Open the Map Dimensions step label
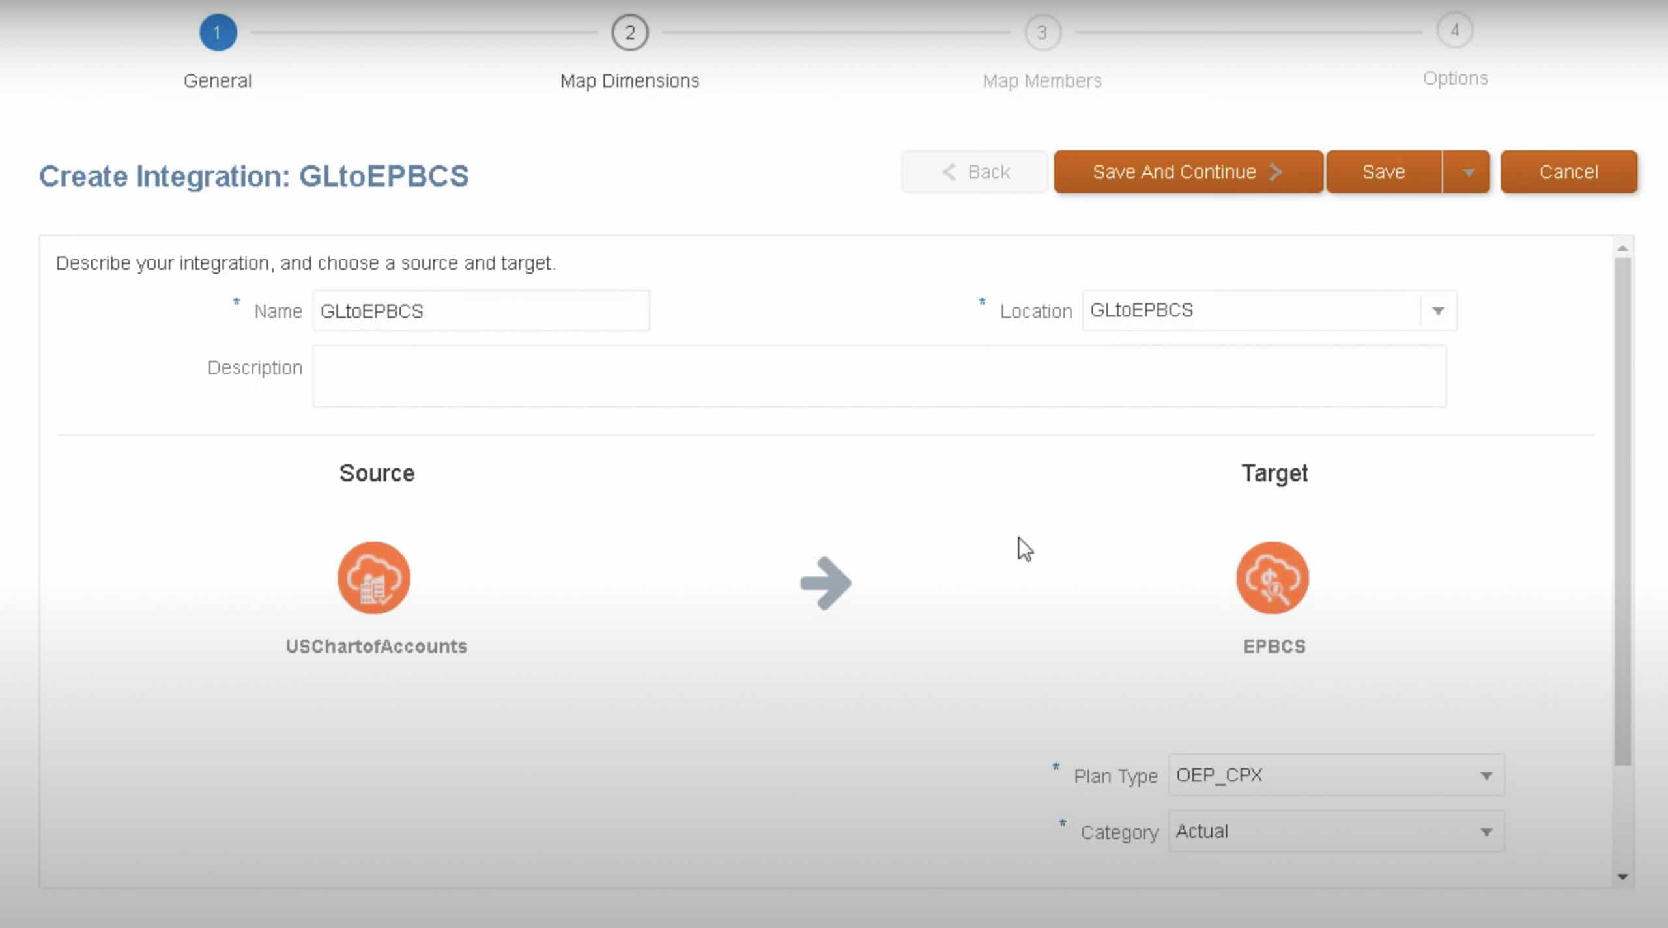The height and width of the screenshot is (928, 1668). pos(629,81)
